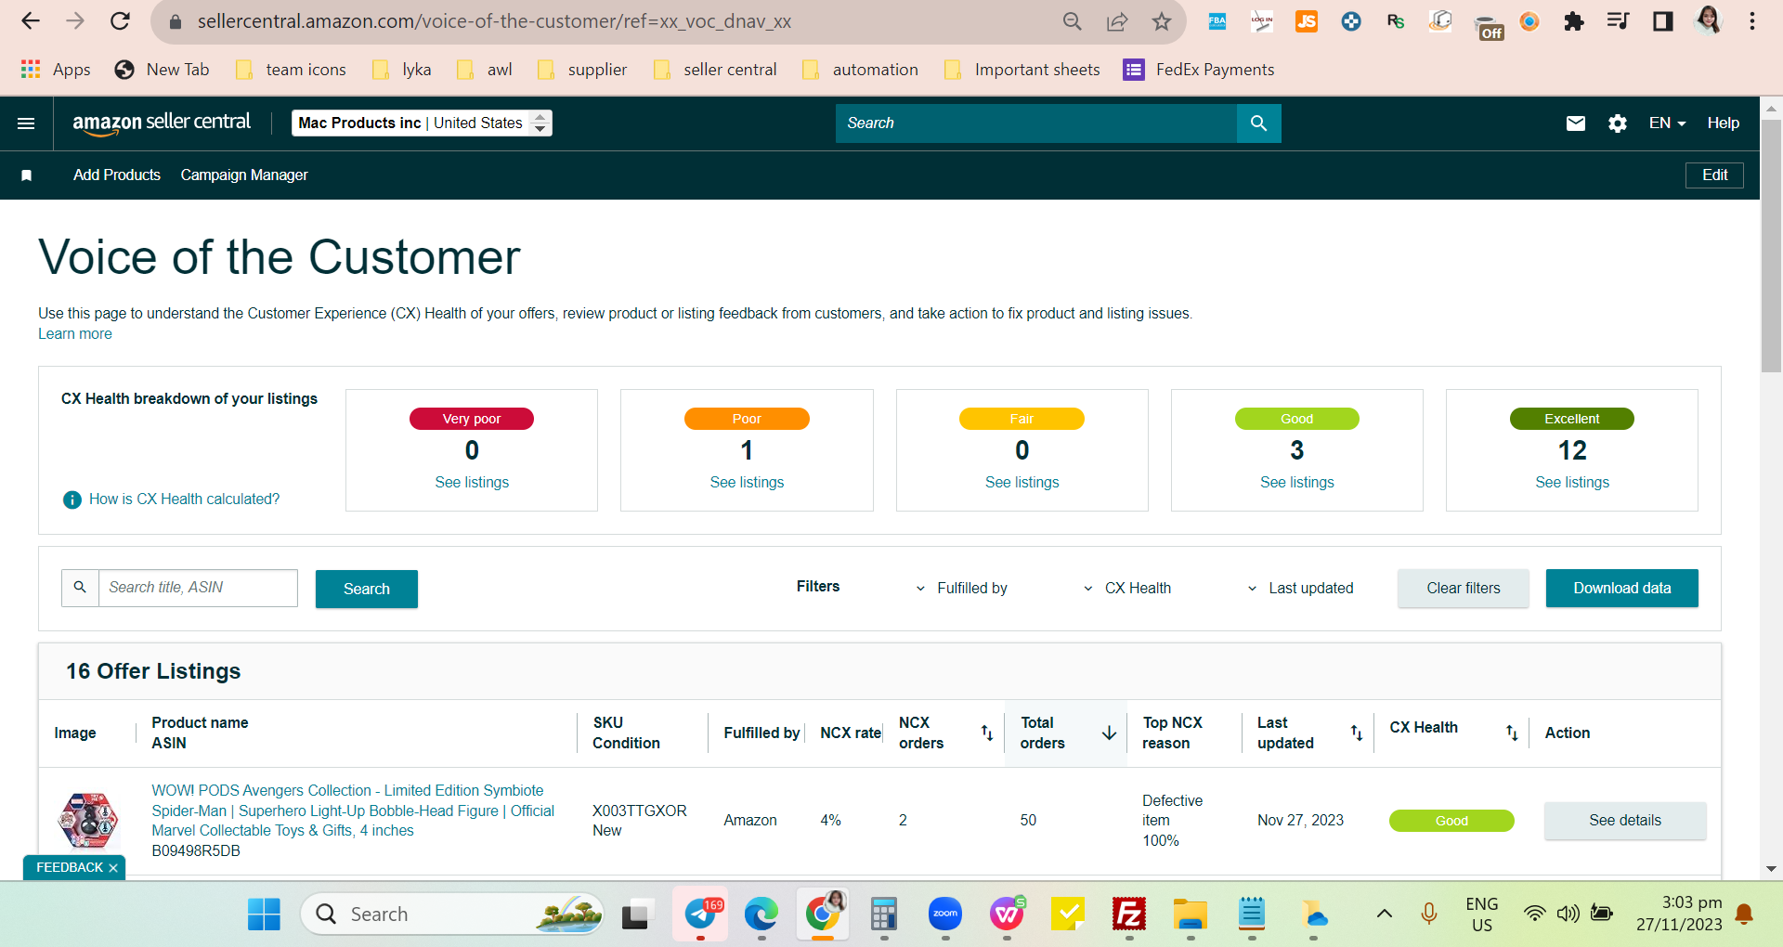See listings under Poor
1783x947 pixels.
tap(747, 483)
